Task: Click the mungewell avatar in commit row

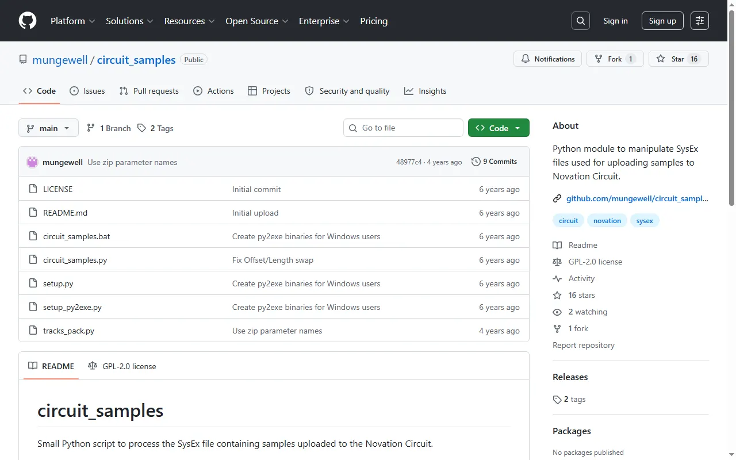Action: tap(32, 162)
